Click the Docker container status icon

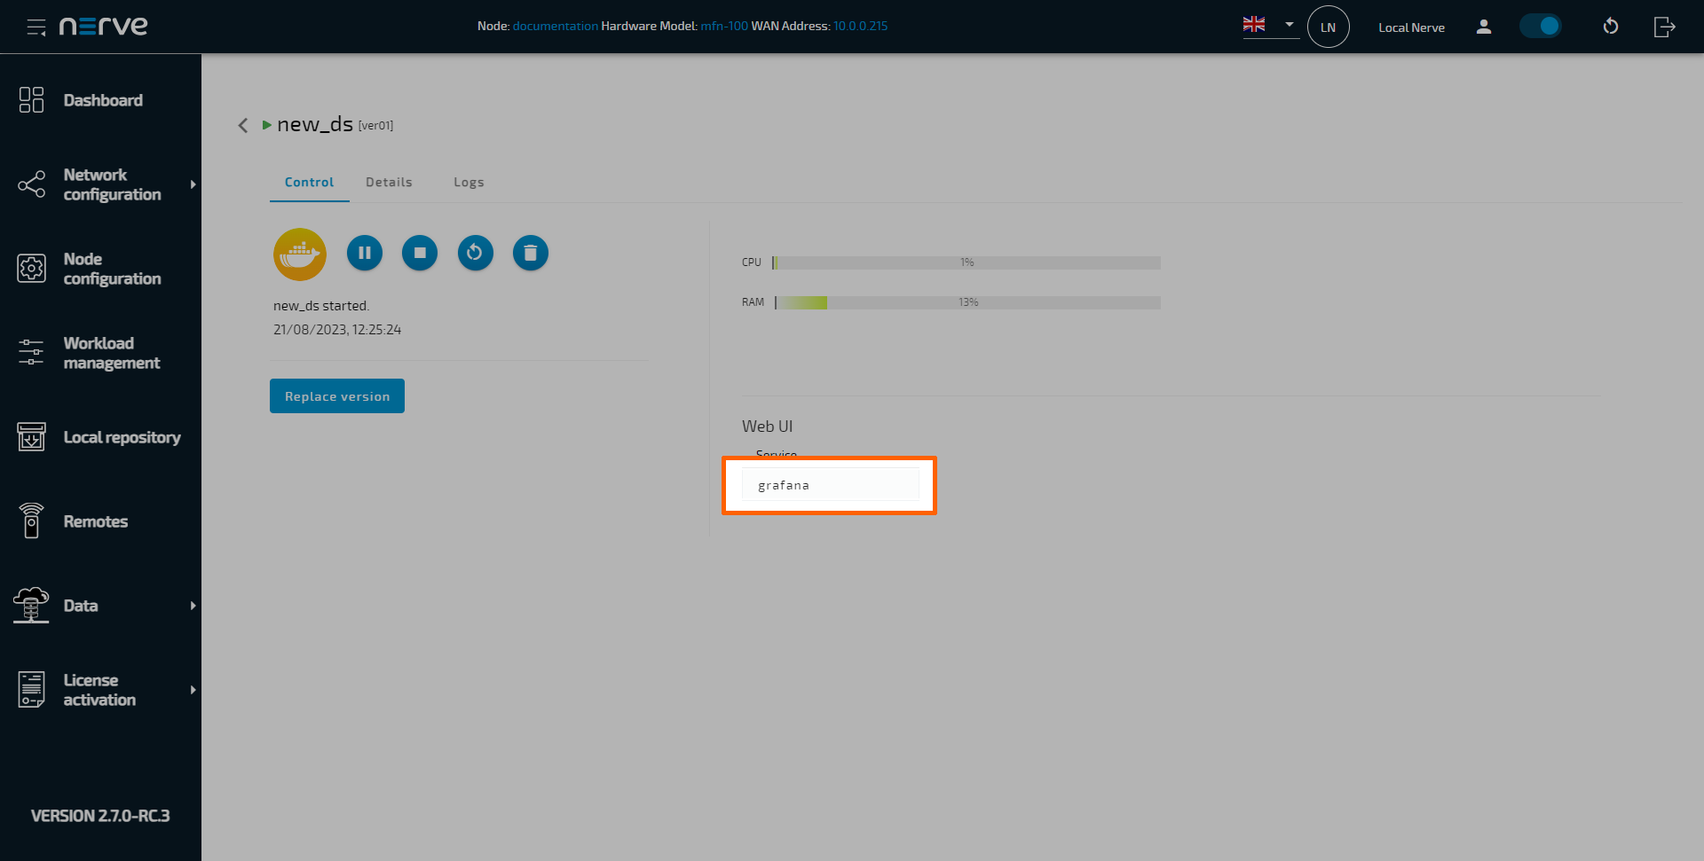tap(299, 254)
